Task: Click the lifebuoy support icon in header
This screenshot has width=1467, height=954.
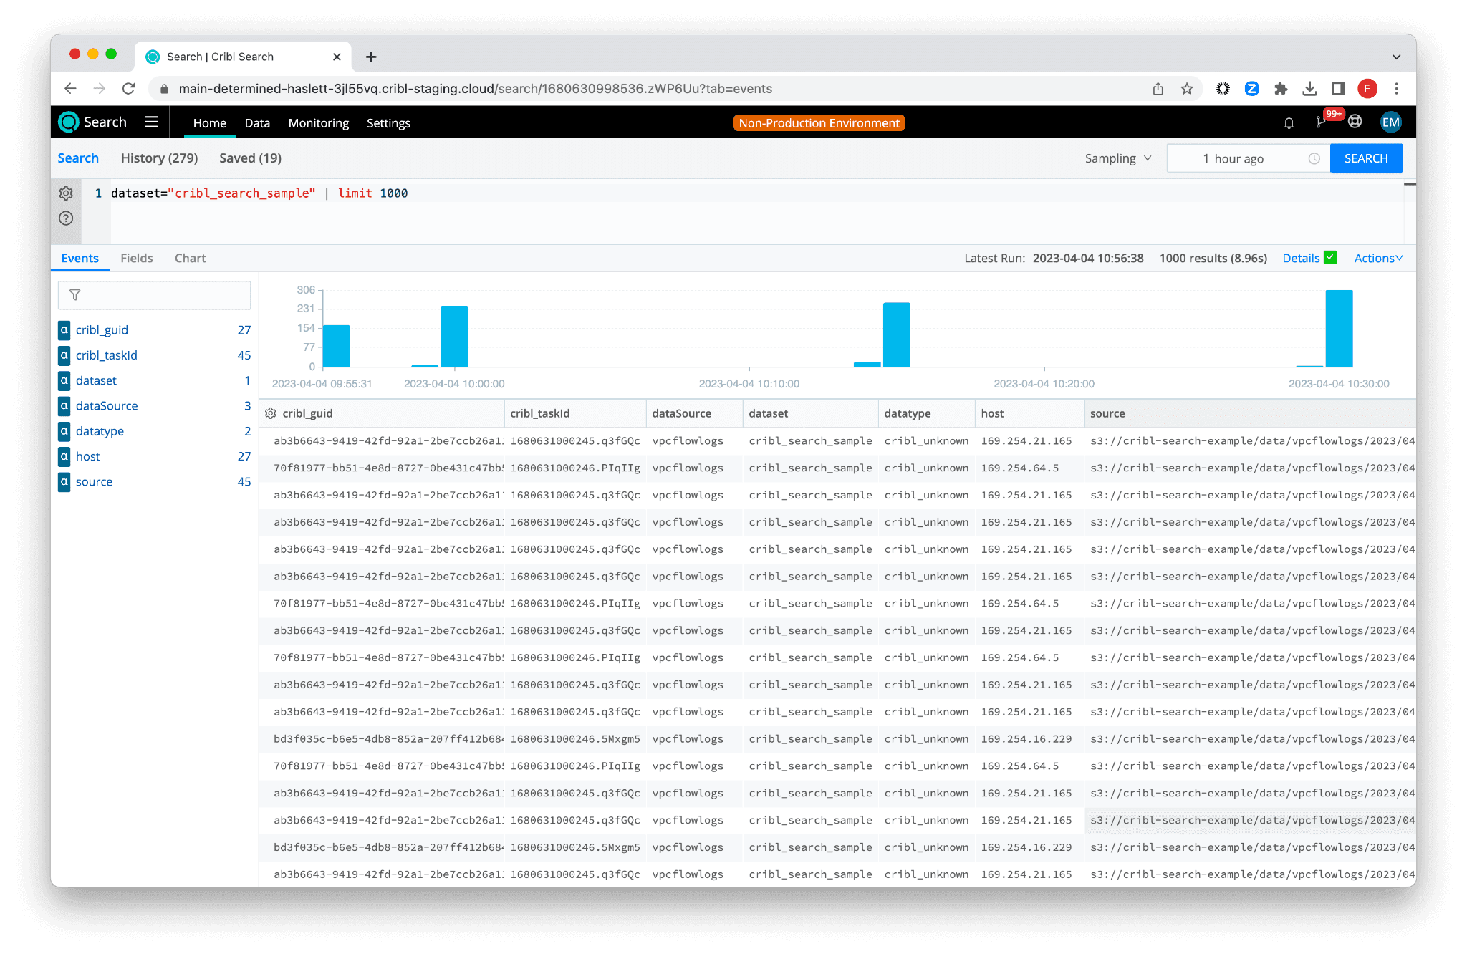Action: pos(1355,122)
